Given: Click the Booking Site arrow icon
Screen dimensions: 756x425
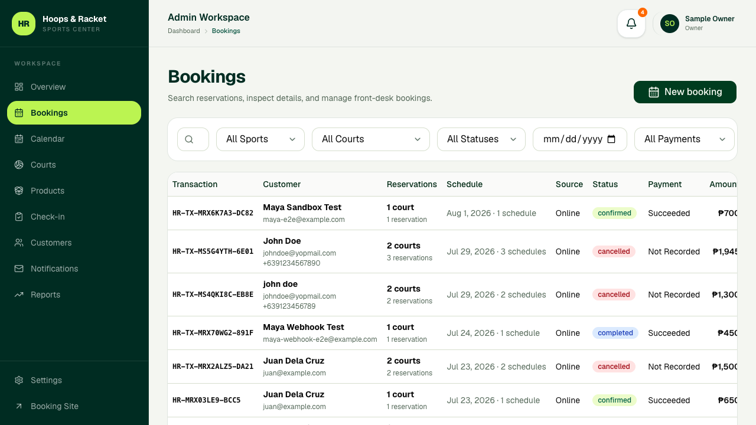Looking at the screenshot, I should pyautogui.click(x=19, y=406).
